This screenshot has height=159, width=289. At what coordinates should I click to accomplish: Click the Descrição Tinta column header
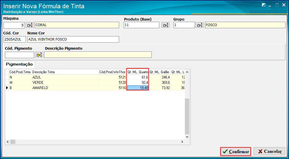(65, 72)
